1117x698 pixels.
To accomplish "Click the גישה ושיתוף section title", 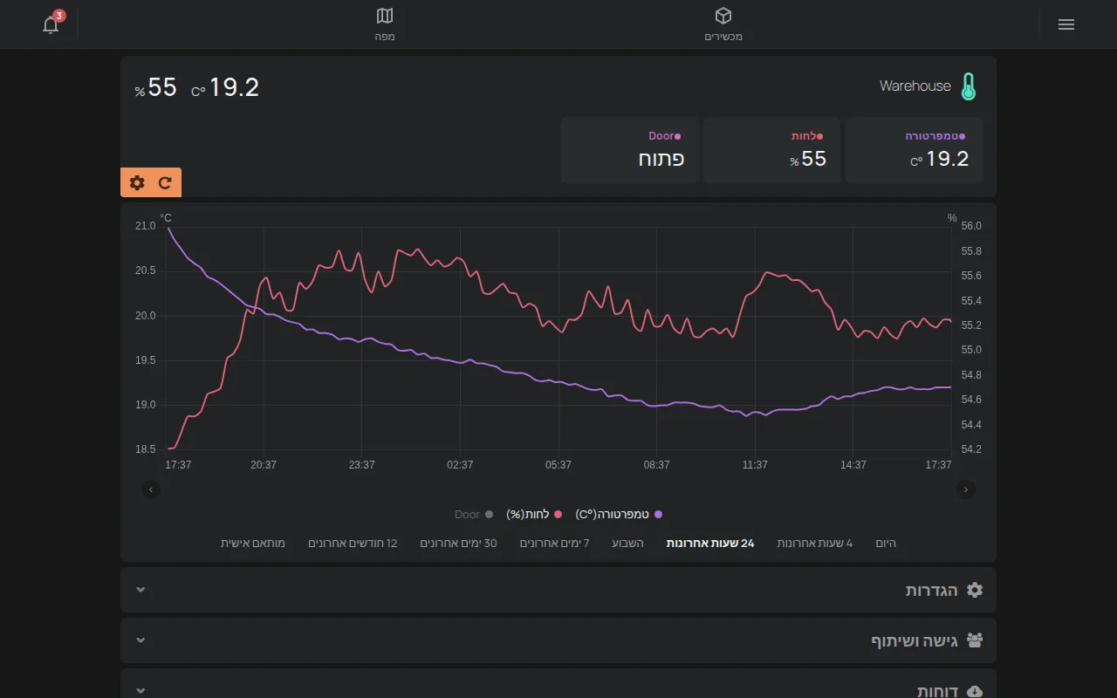I will 915,641.
